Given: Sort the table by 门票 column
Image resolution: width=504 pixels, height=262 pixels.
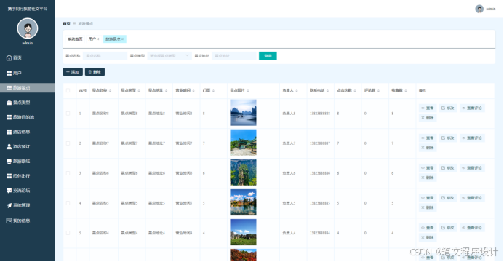Looking at the screenshot, I should pos(213,91).
